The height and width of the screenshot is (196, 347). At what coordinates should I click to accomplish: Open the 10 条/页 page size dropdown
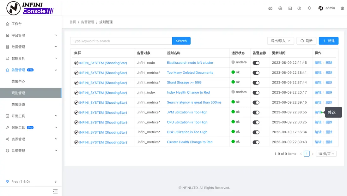point(326,154)
